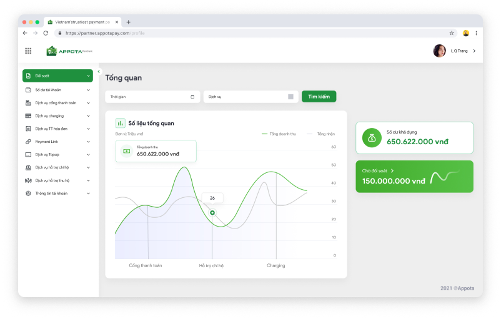Click the browser reload icon

pyautogui.click(x=46, y=33)
